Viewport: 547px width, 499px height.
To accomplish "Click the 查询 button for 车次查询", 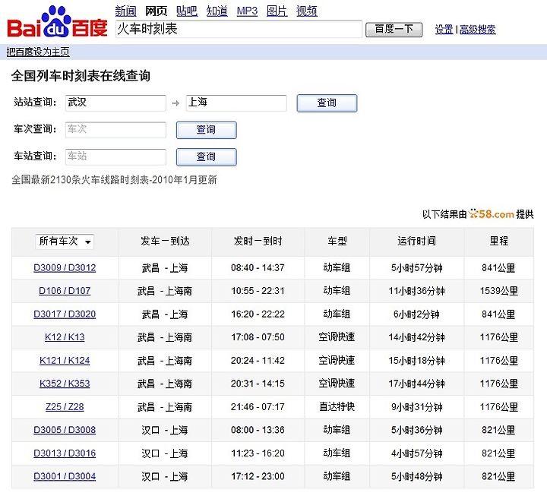I will coord(206,130).
